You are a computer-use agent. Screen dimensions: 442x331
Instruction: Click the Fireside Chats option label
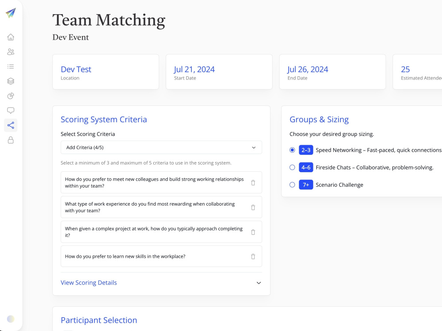coord(375,167)
